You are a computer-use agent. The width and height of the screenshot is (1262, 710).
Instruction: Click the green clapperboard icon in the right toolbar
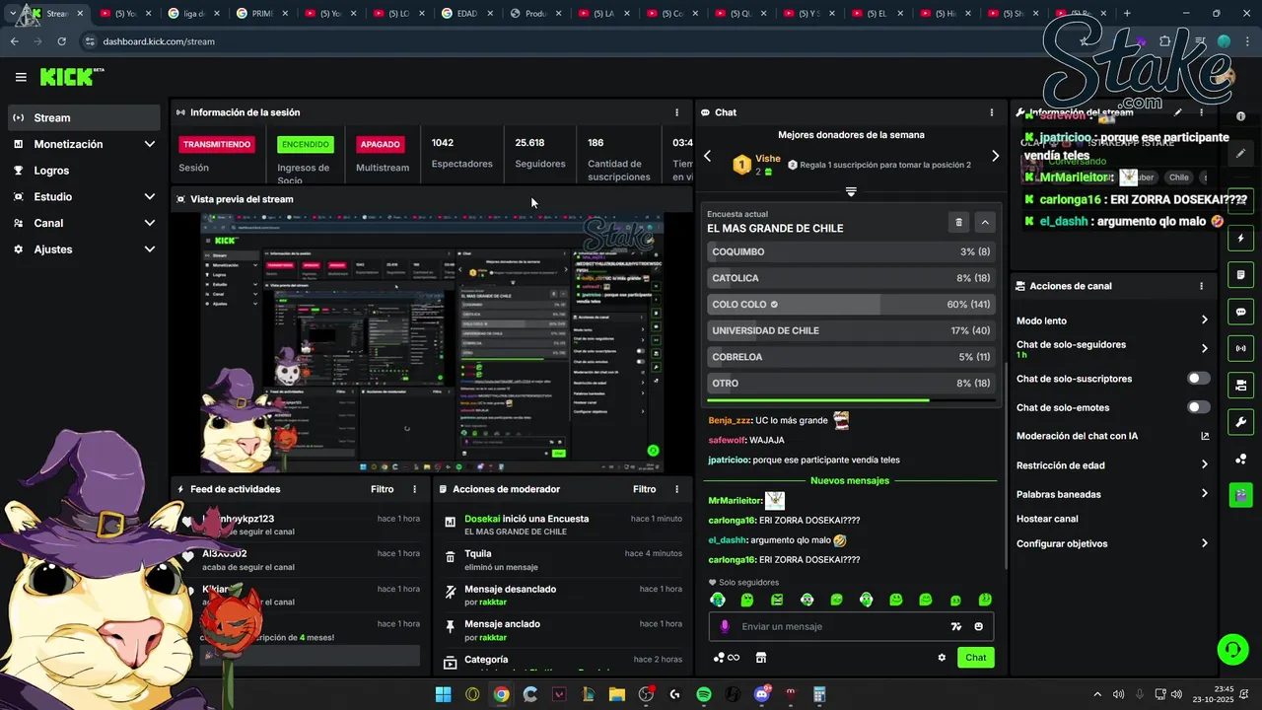pos(1240,495)
